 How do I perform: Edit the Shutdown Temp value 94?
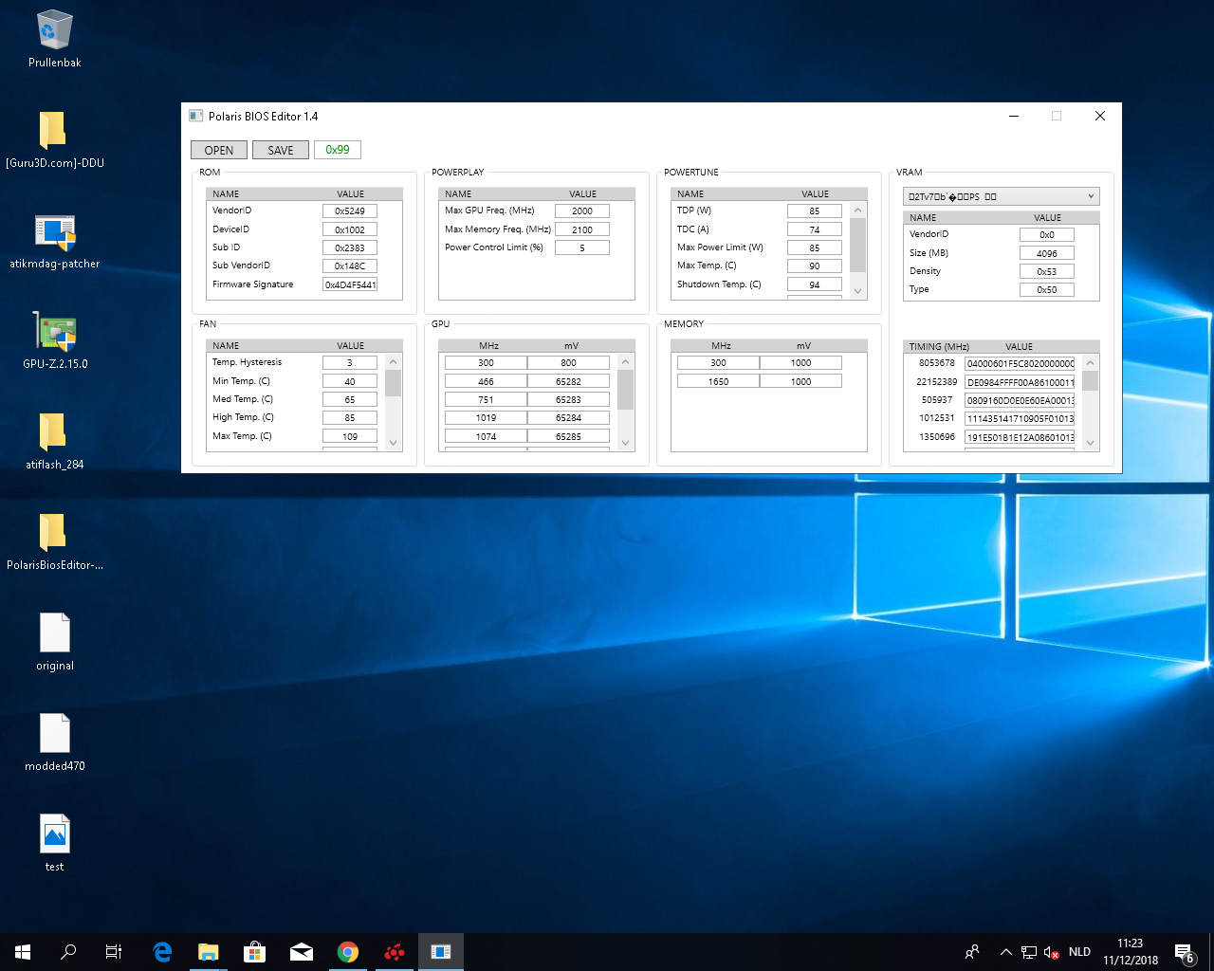(x=815, y=284)
